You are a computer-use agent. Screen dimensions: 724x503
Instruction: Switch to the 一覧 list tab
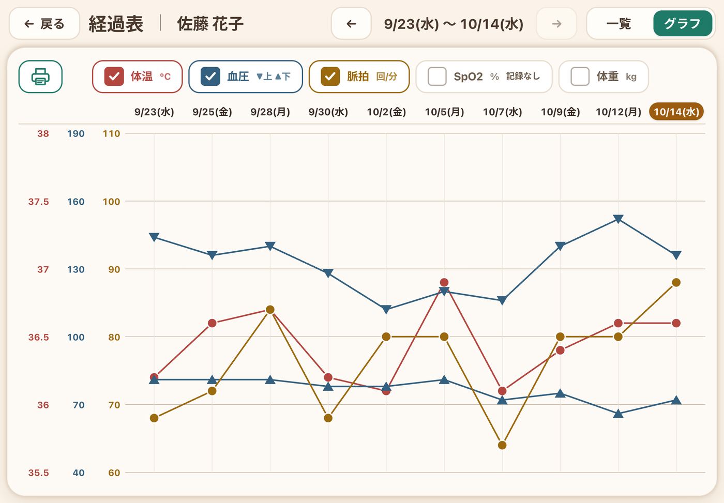coord(619,23)
